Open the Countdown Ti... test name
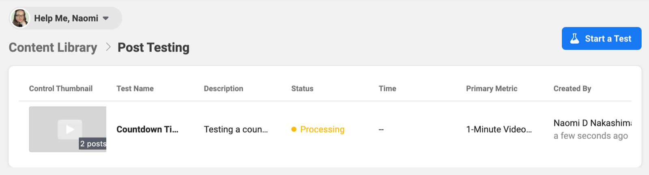 (x=147, y=129)
